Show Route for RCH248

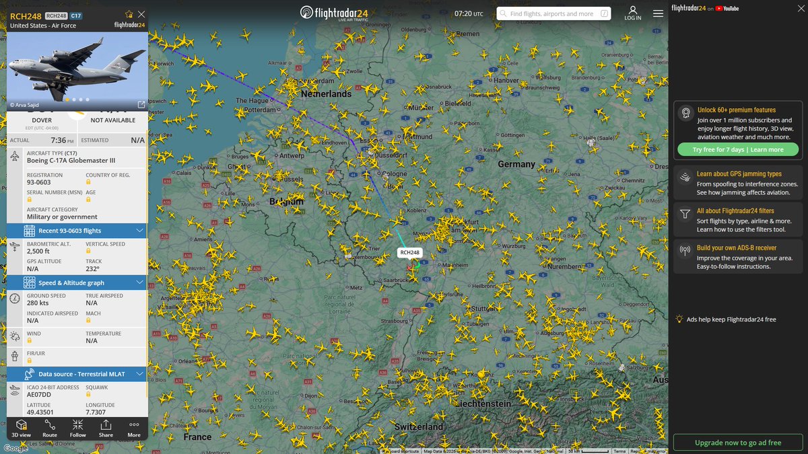(50, 428)
